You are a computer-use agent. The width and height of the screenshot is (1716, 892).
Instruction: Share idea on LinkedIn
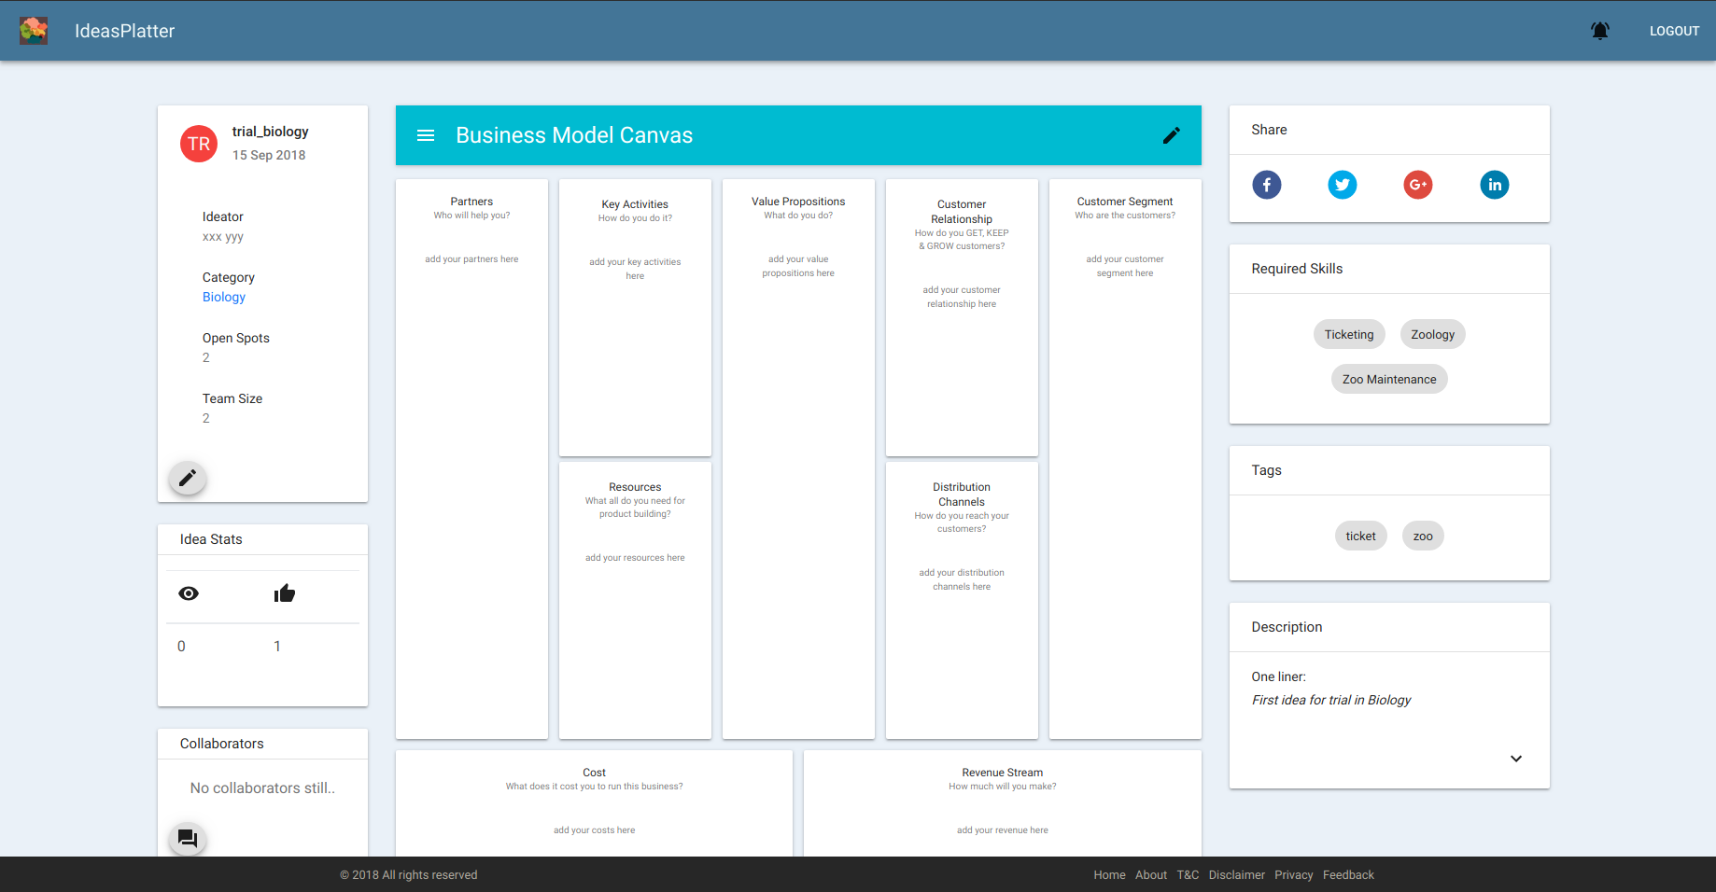click(x=1495, y=185)
